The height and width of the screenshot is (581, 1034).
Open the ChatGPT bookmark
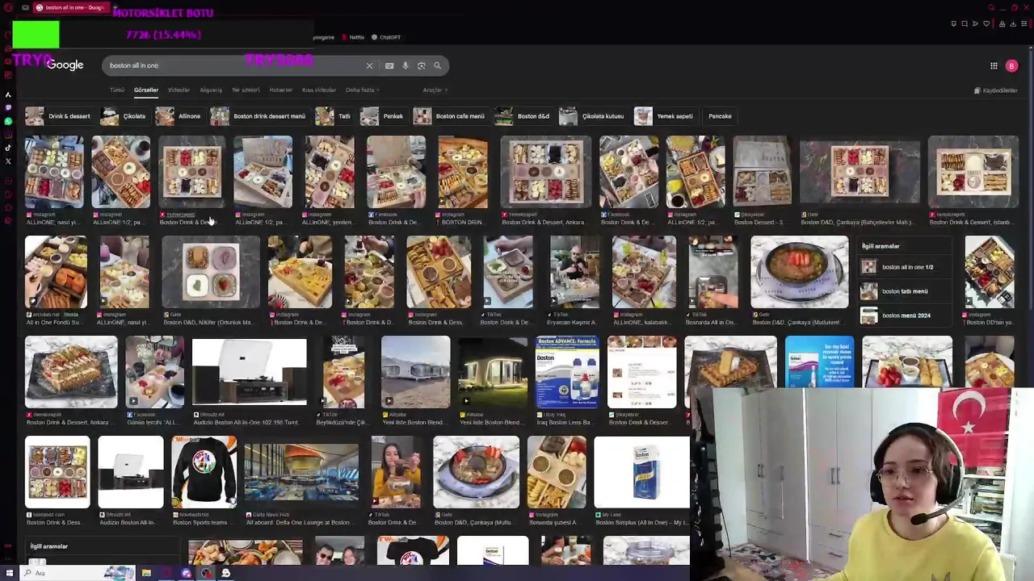click(386, 37)
